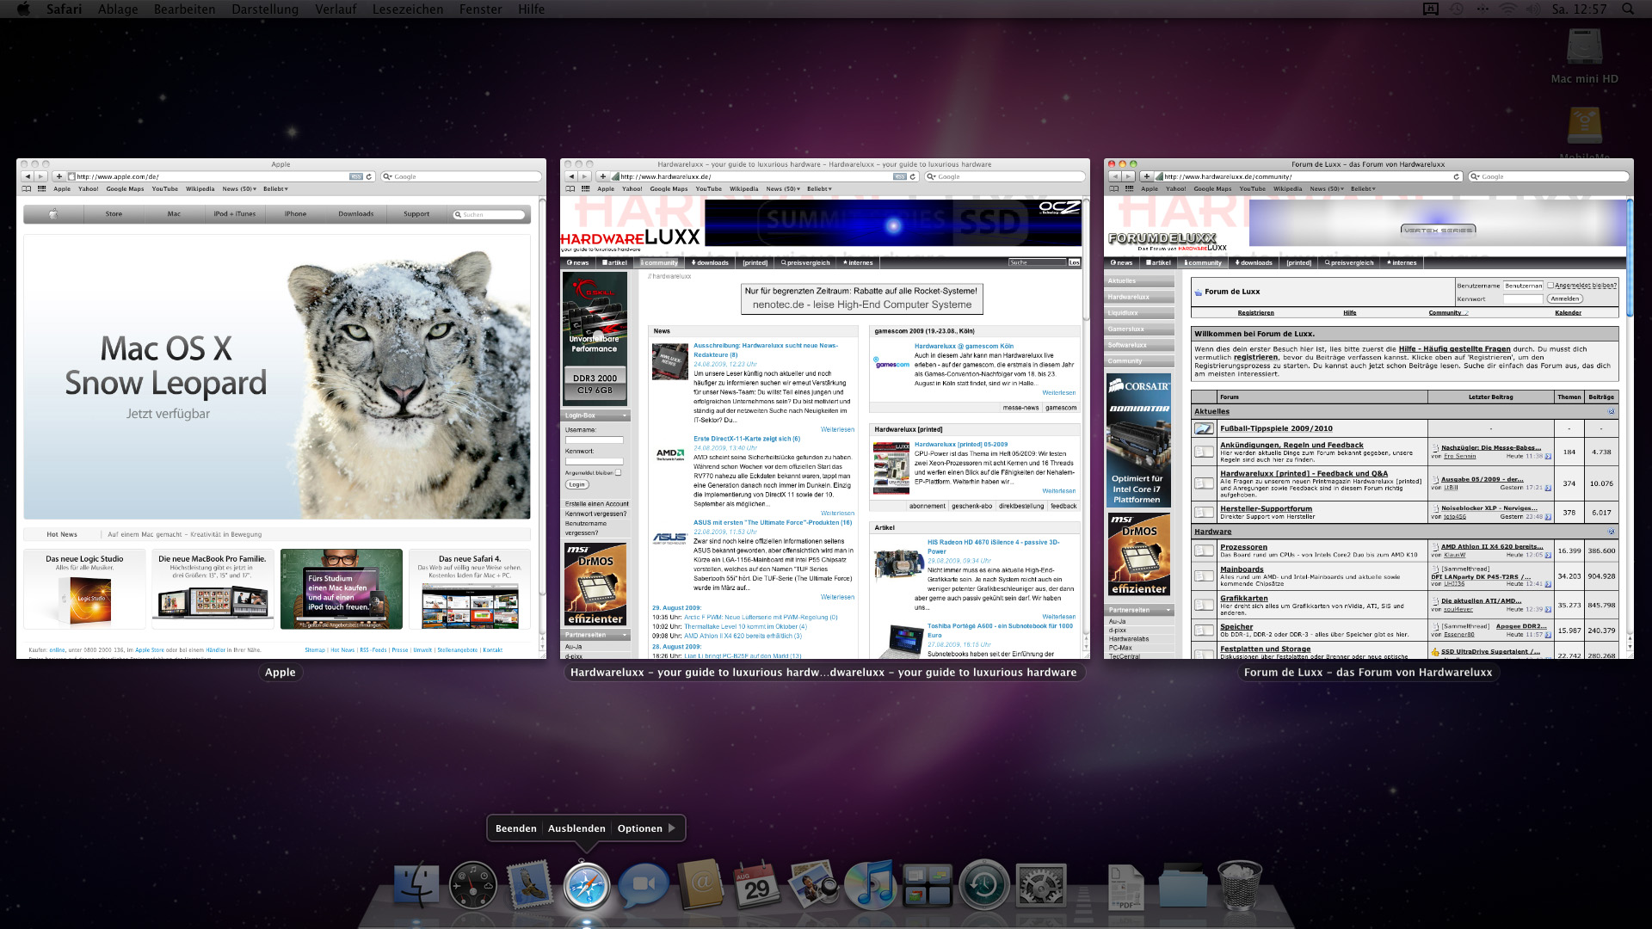The height and width of the screenshot is (929, 1652).
Task: Click Benutzername field in forum window
Action: click(1522, 286)
